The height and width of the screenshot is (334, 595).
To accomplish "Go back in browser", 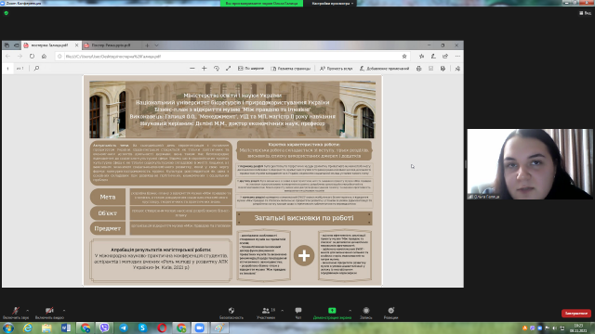I will (x=8, y=56).
